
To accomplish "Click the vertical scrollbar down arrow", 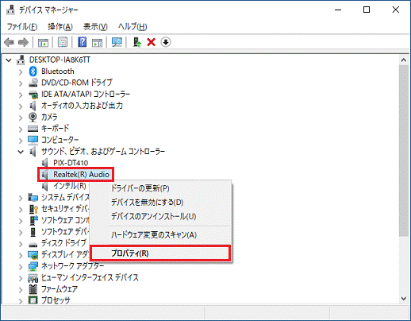I will 404,299.
